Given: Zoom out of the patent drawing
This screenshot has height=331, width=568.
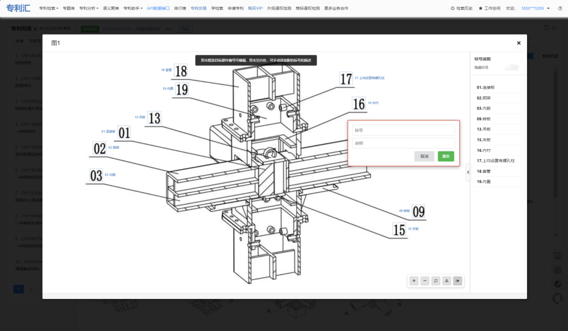Looking at the screenshot, I should (425, 281).
